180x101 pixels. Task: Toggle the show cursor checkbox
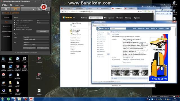(x=14, y=25)
